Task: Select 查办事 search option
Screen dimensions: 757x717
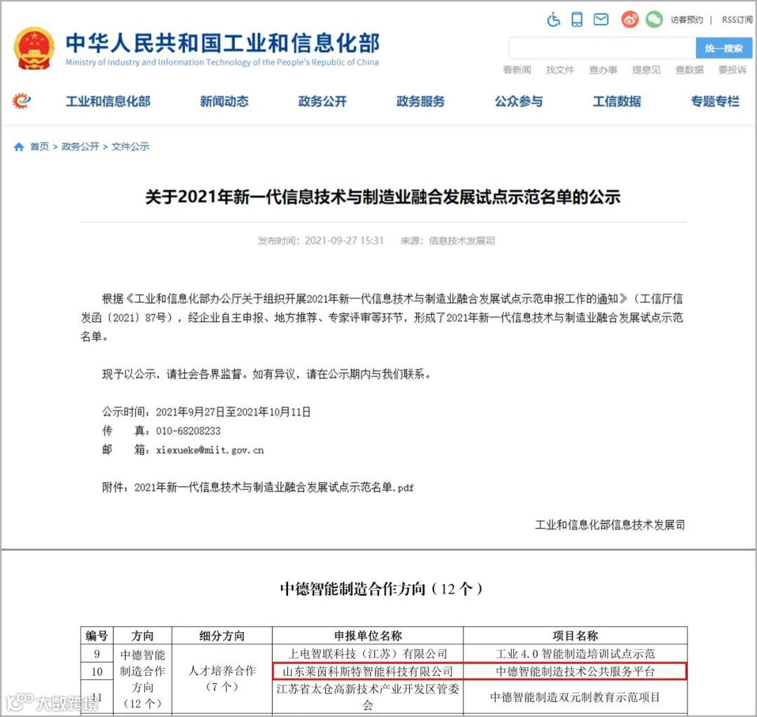Action: tap(603, 70)
